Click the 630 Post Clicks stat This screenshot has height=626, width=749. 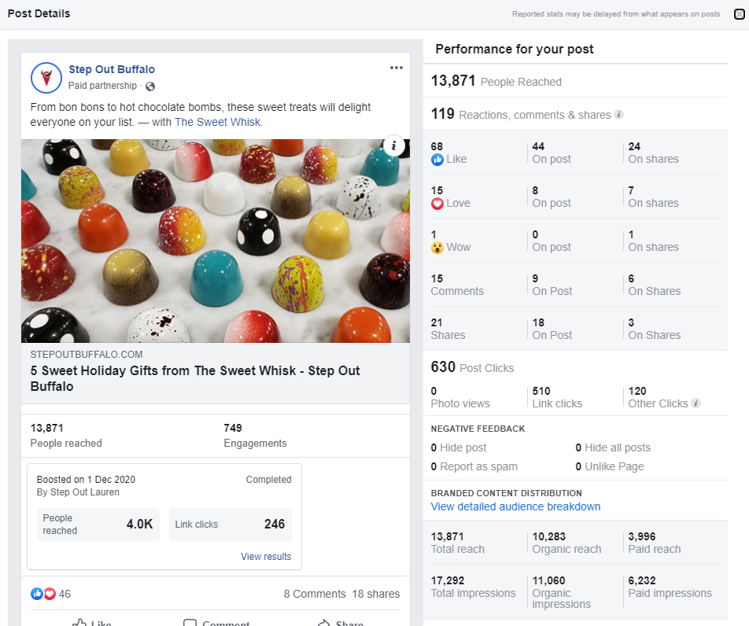click(x=472, y=367)
